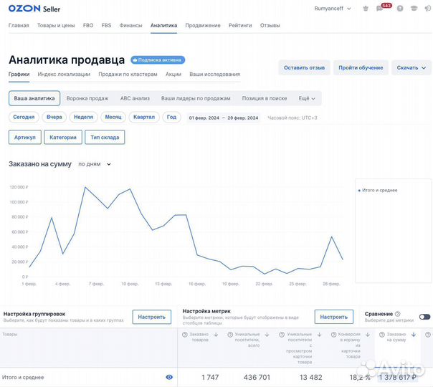Toggle eye visibility for Итого и среднее row

[x=169, y=377]
